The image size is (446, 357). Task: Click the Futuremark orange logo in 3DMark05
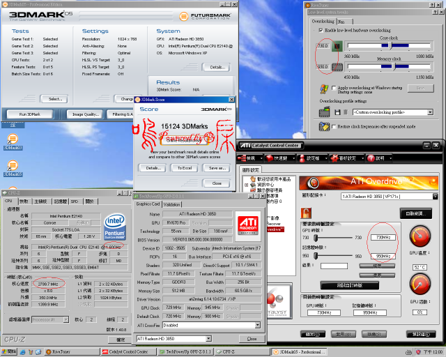(x=184, y=16)
